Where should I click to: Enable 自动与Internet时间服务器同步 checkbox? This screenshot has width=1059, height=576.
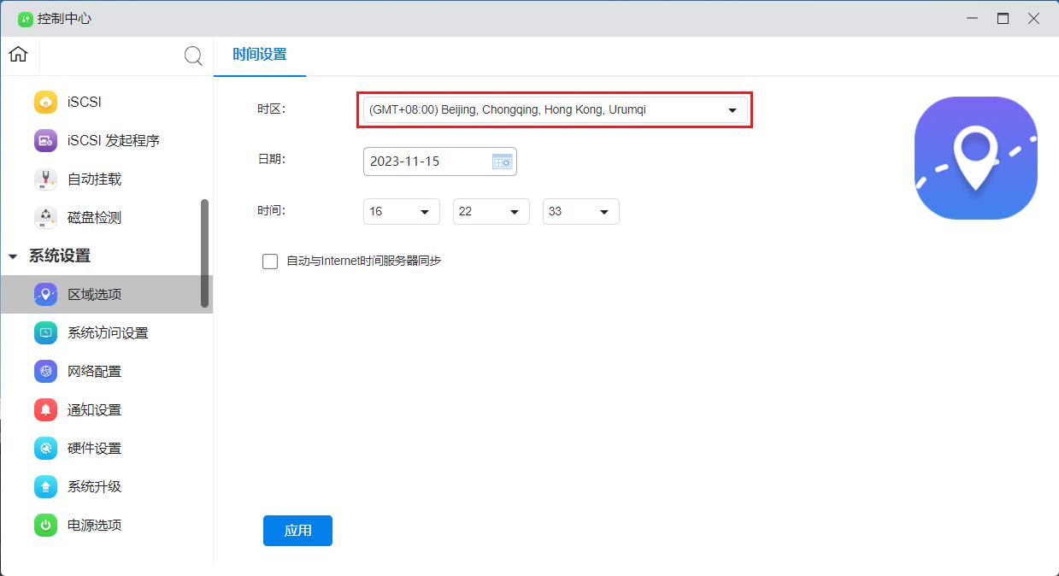tap(270, 262)
